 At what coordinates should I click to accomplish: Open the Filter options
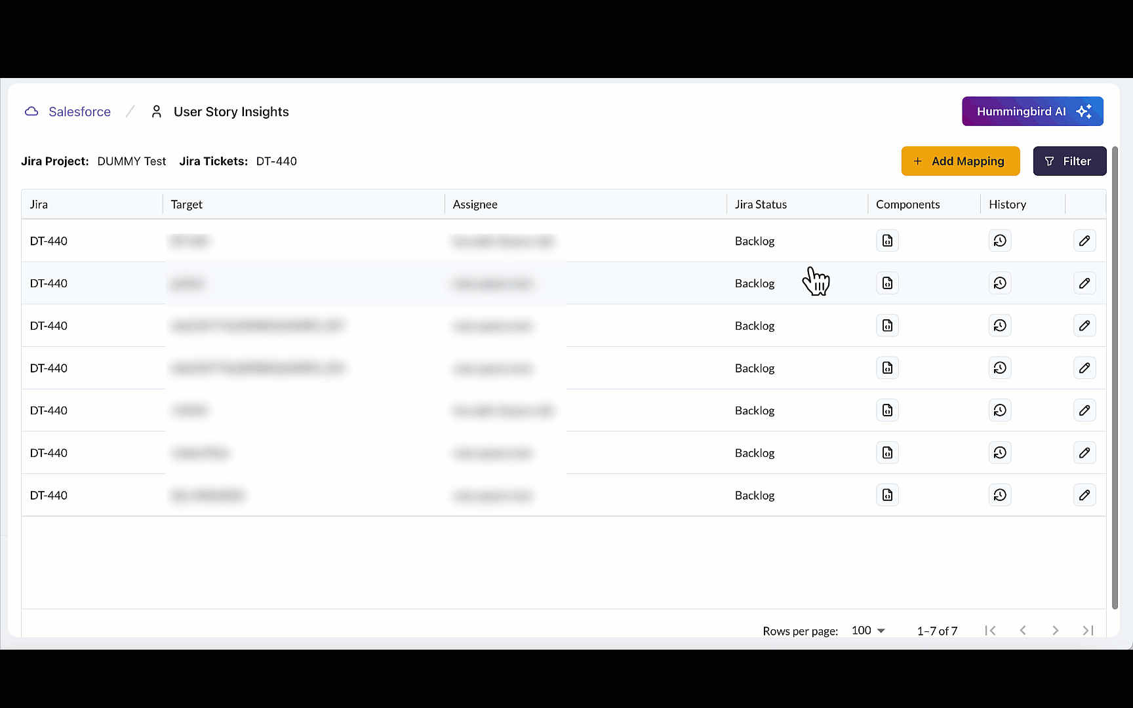click(x=1069, y=161)
